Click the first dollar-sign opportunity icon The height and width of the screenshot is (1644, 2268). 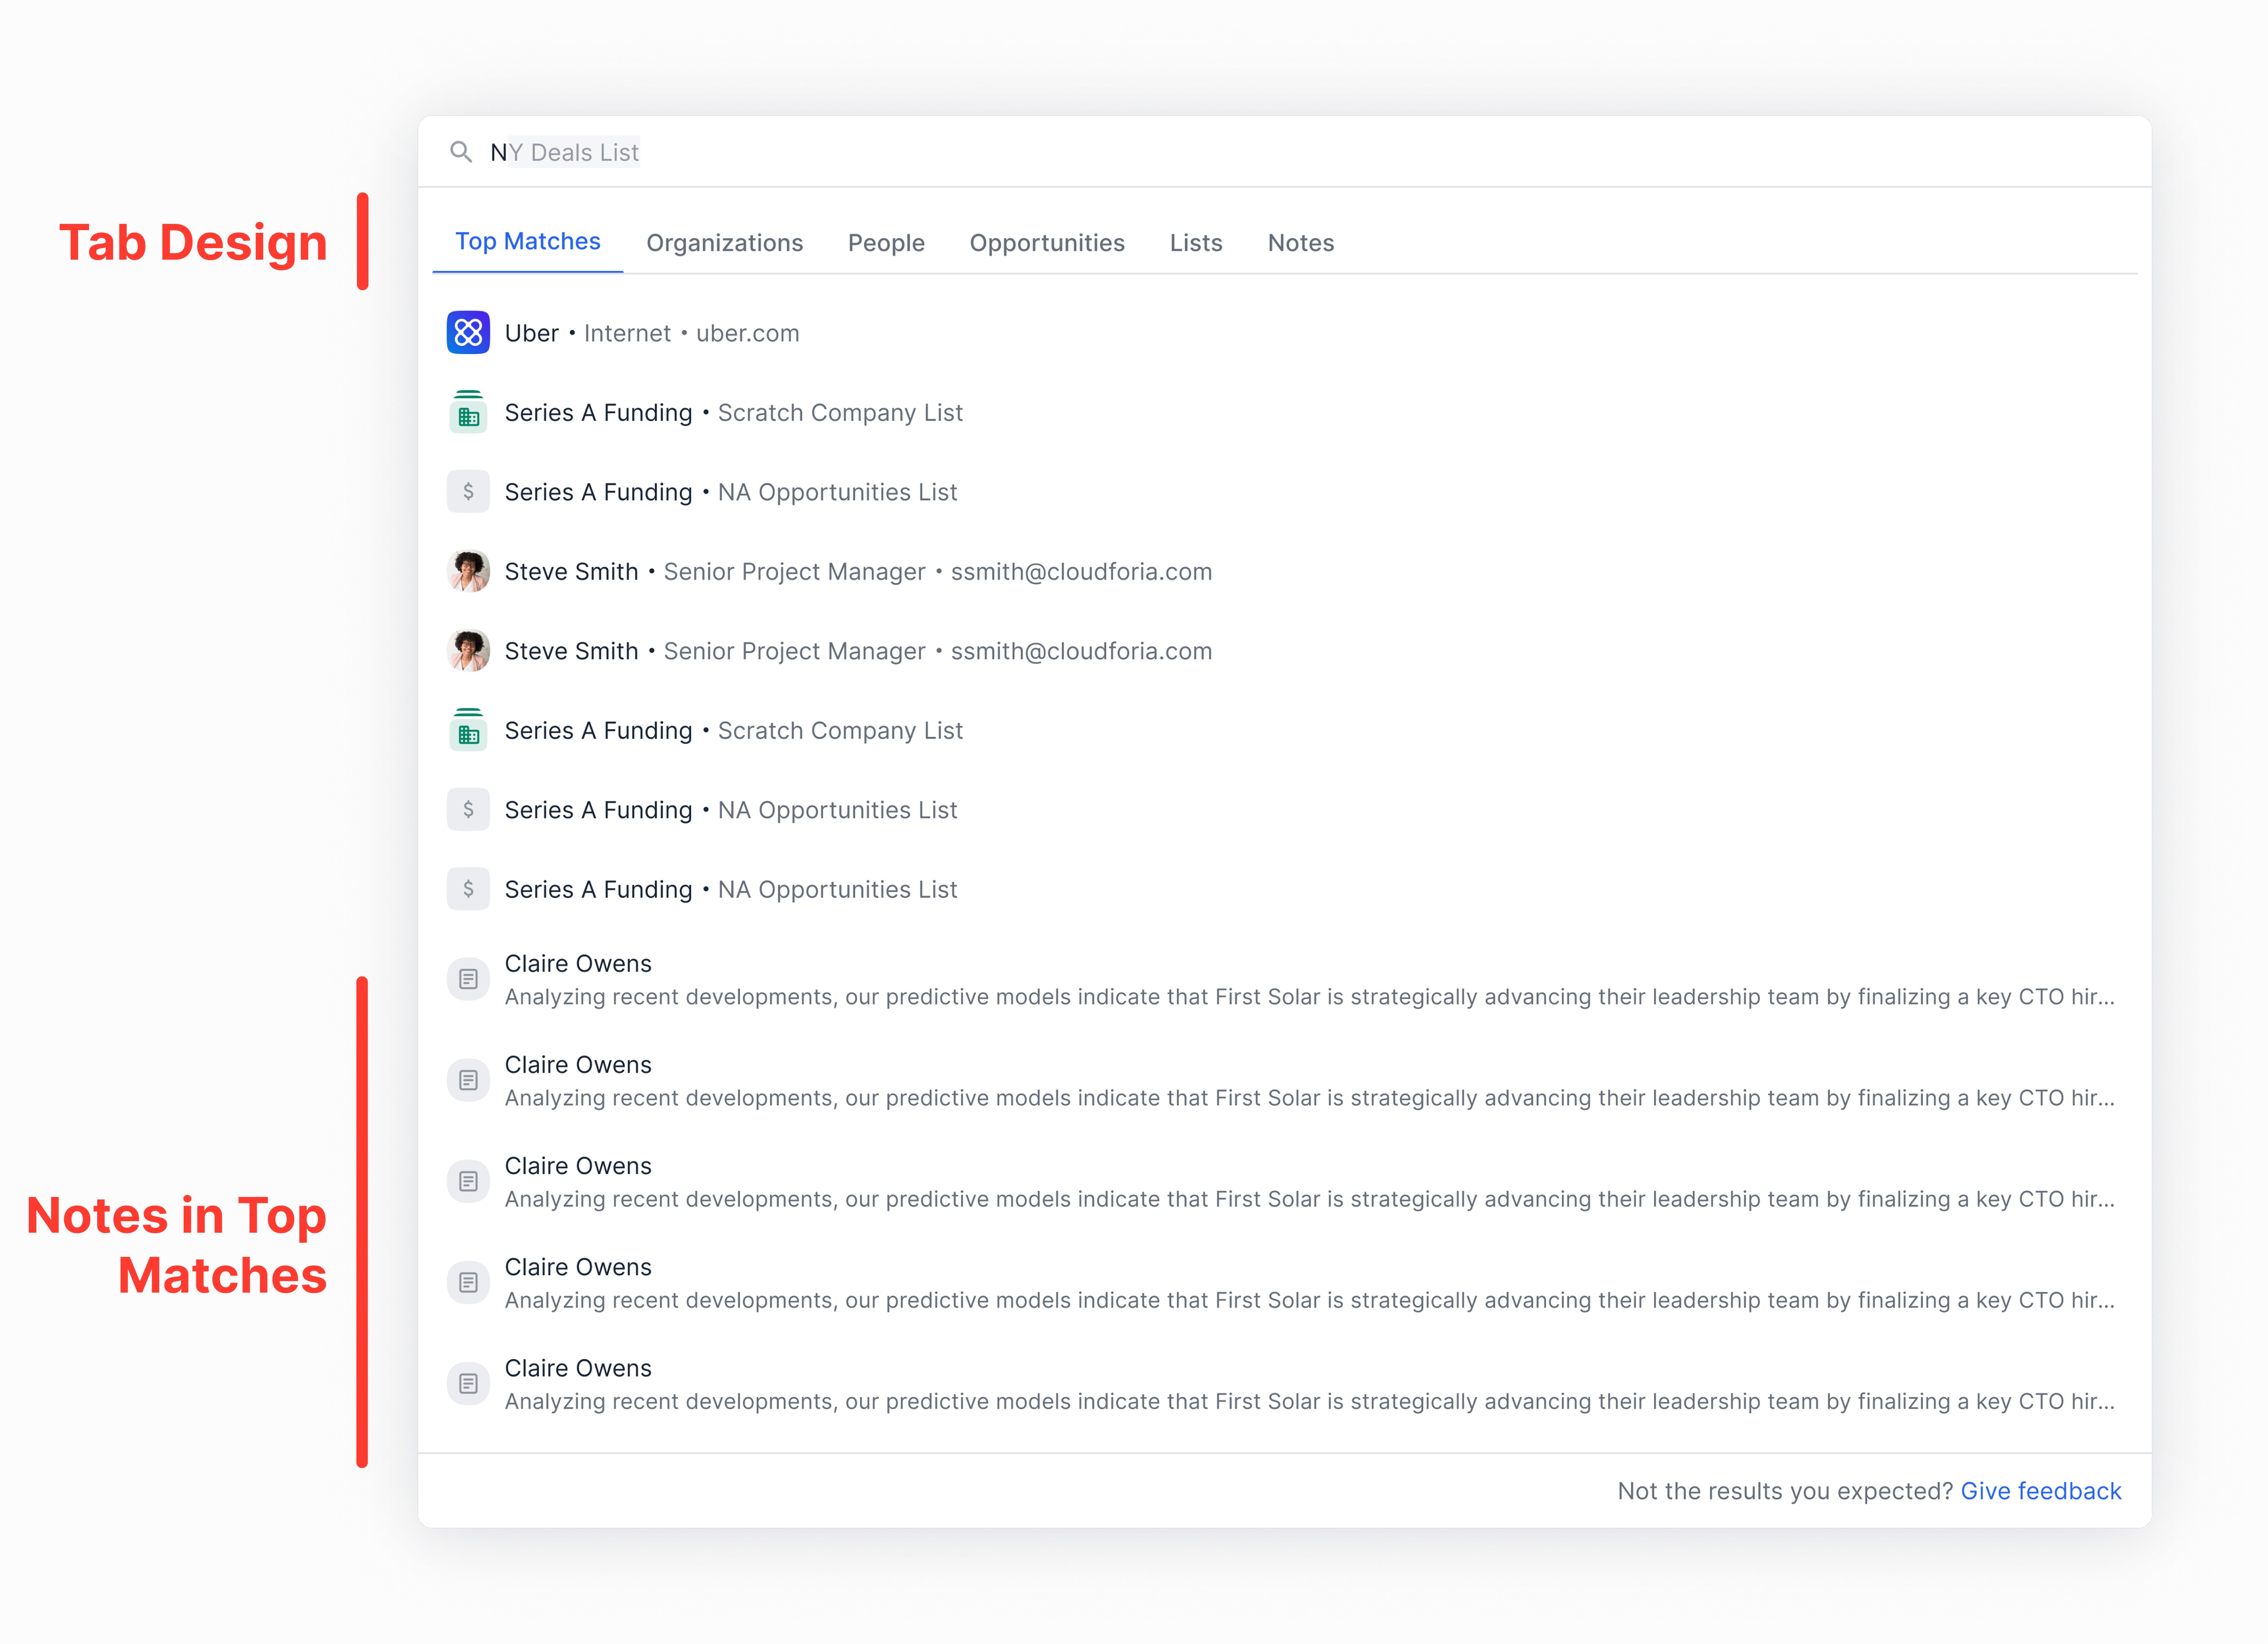pos(468,492)
